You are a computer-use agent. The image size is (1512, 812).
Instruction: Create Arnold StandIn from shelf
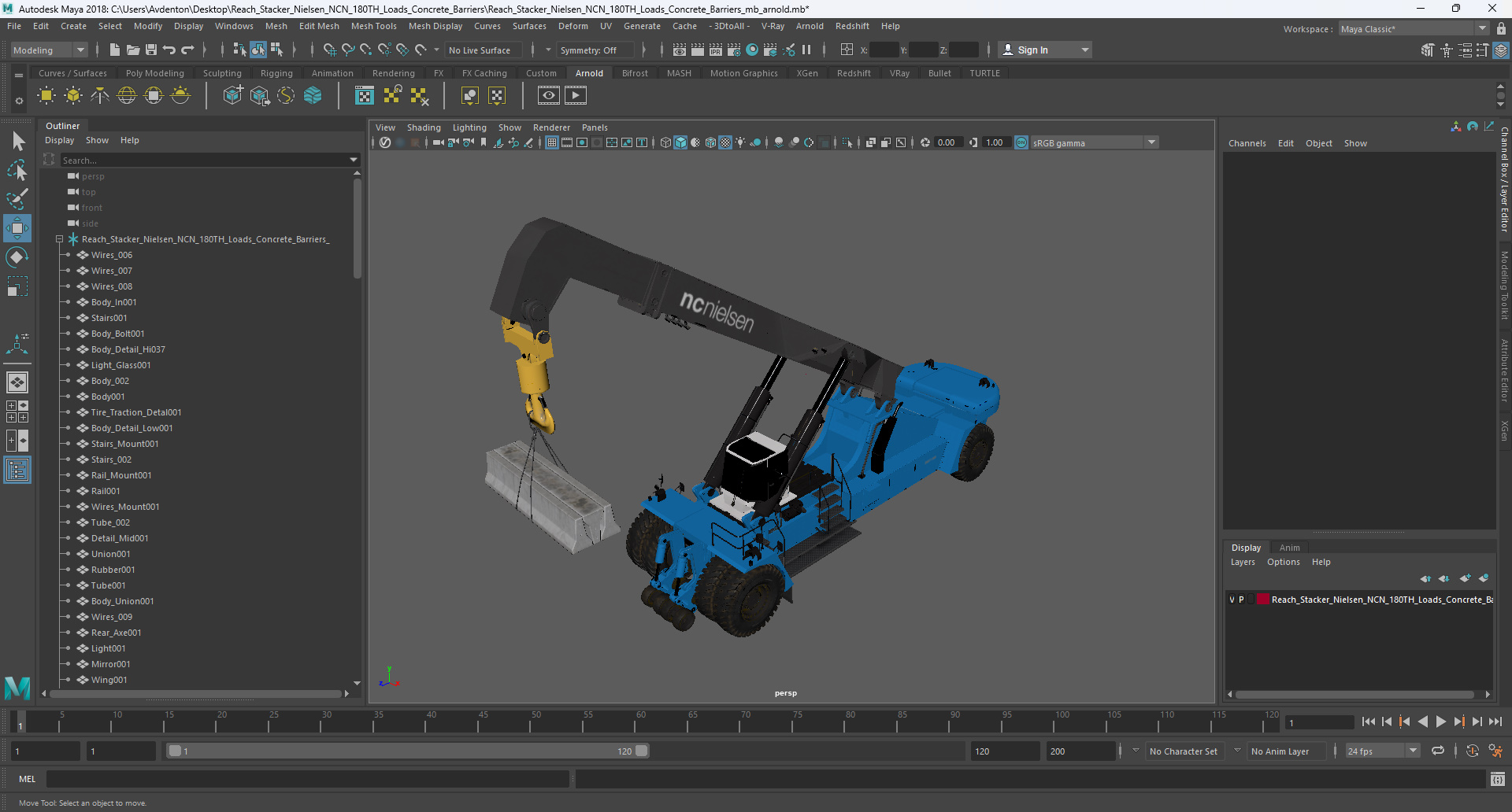click(x=233, y=96)
